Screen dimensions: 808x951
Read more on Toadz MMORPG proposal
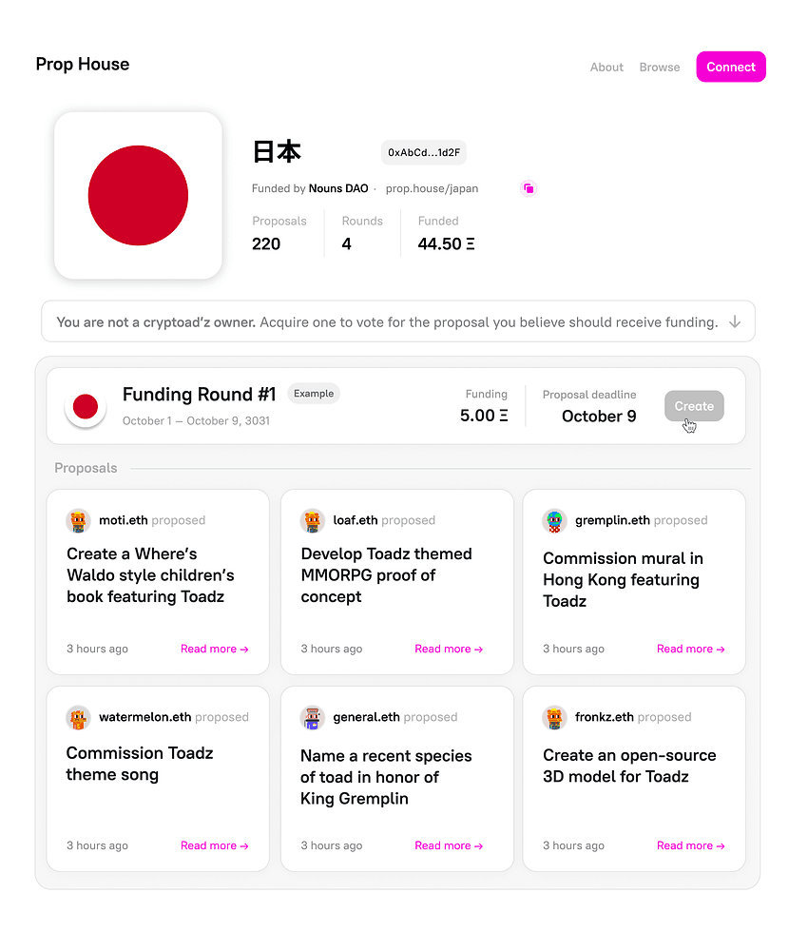click(x=449, y=649)
